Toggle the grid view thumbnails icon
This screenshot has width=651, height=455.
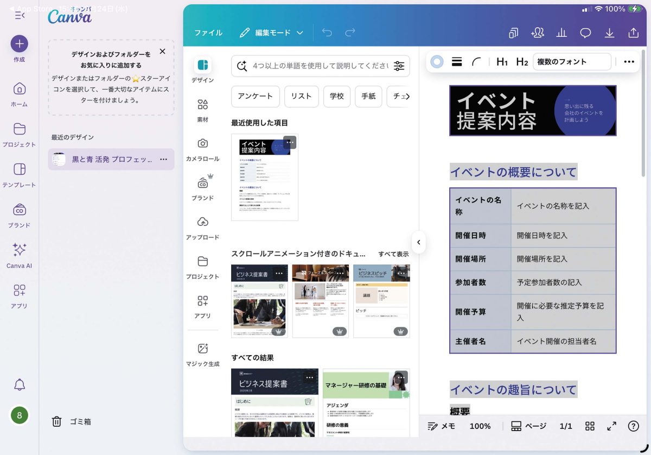pyautogui.click(x=590, y=426)
